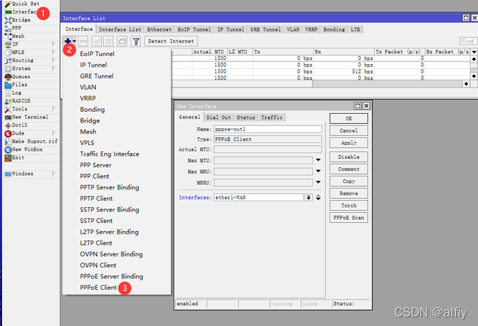
Task: Expand MPLS submenu in sidebar
Action: [x=54, y=53]
